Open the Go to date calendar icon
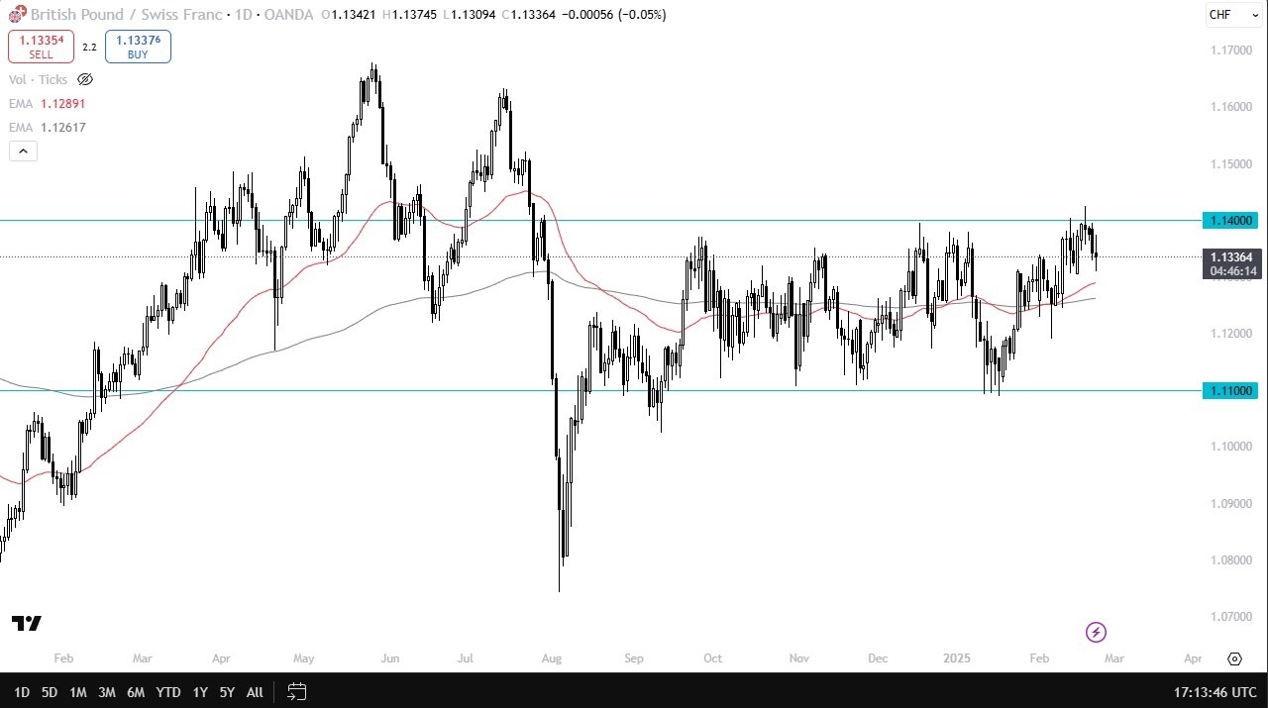This screenshot has width=1268, height=708. point(296,691)
